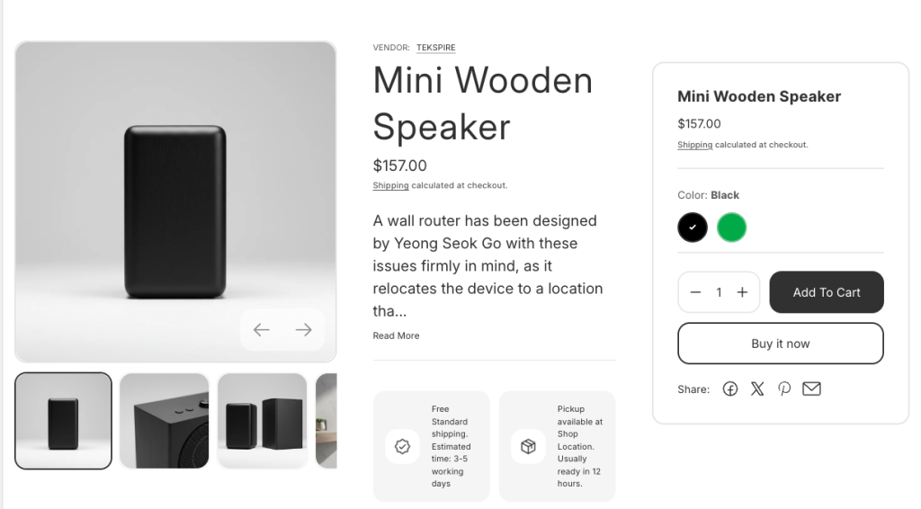This screenshot has width=921, height=509.
Task: Share product via email icon
Action: (811, 389)
